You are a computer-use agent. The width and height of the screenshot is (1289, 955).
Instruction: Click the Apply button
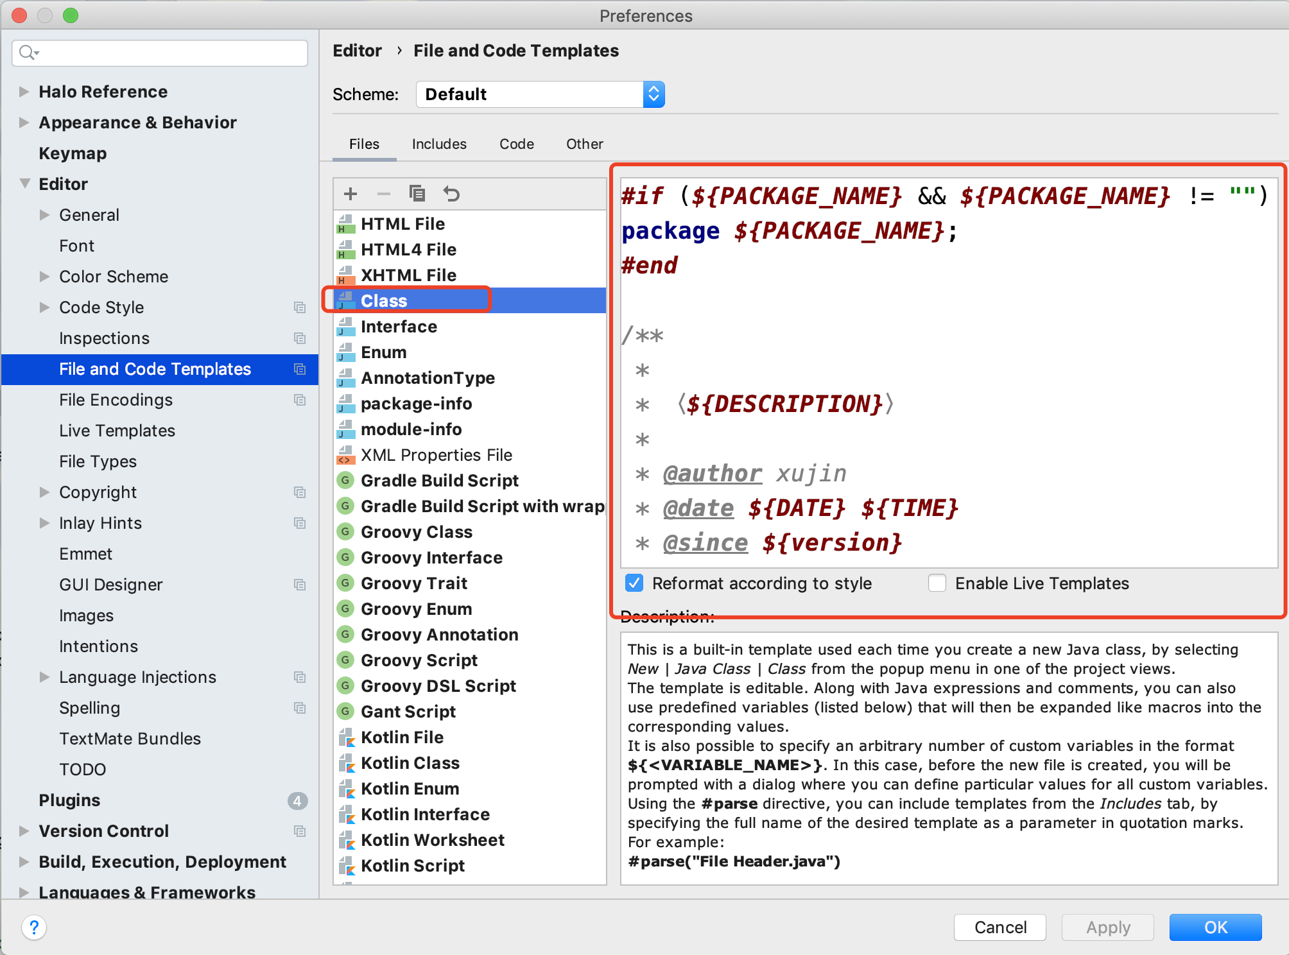click(1108, 927)
